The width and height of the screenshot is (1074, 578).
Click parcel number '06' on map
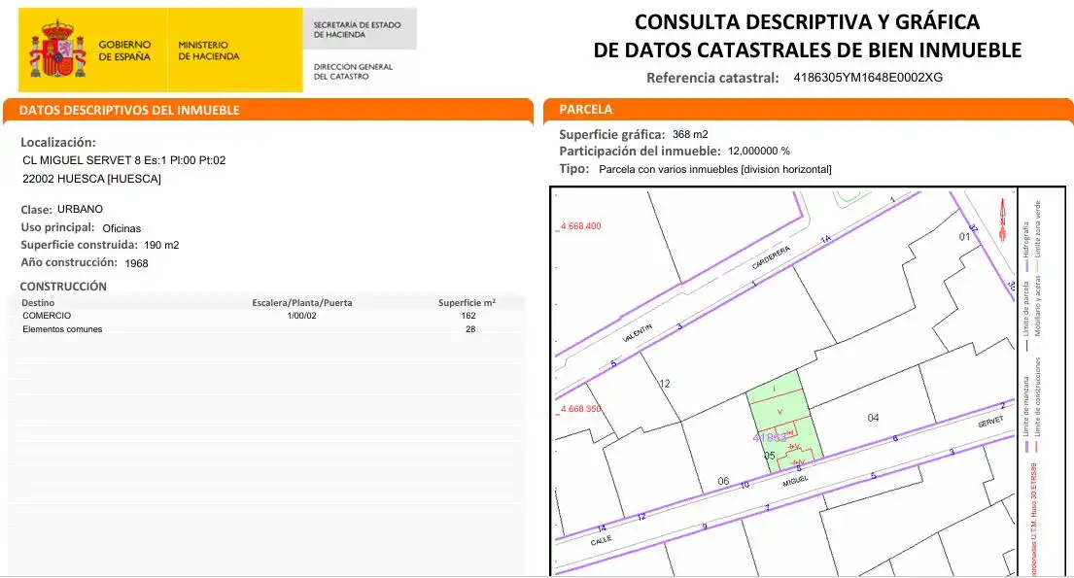(x=723, y=482)
